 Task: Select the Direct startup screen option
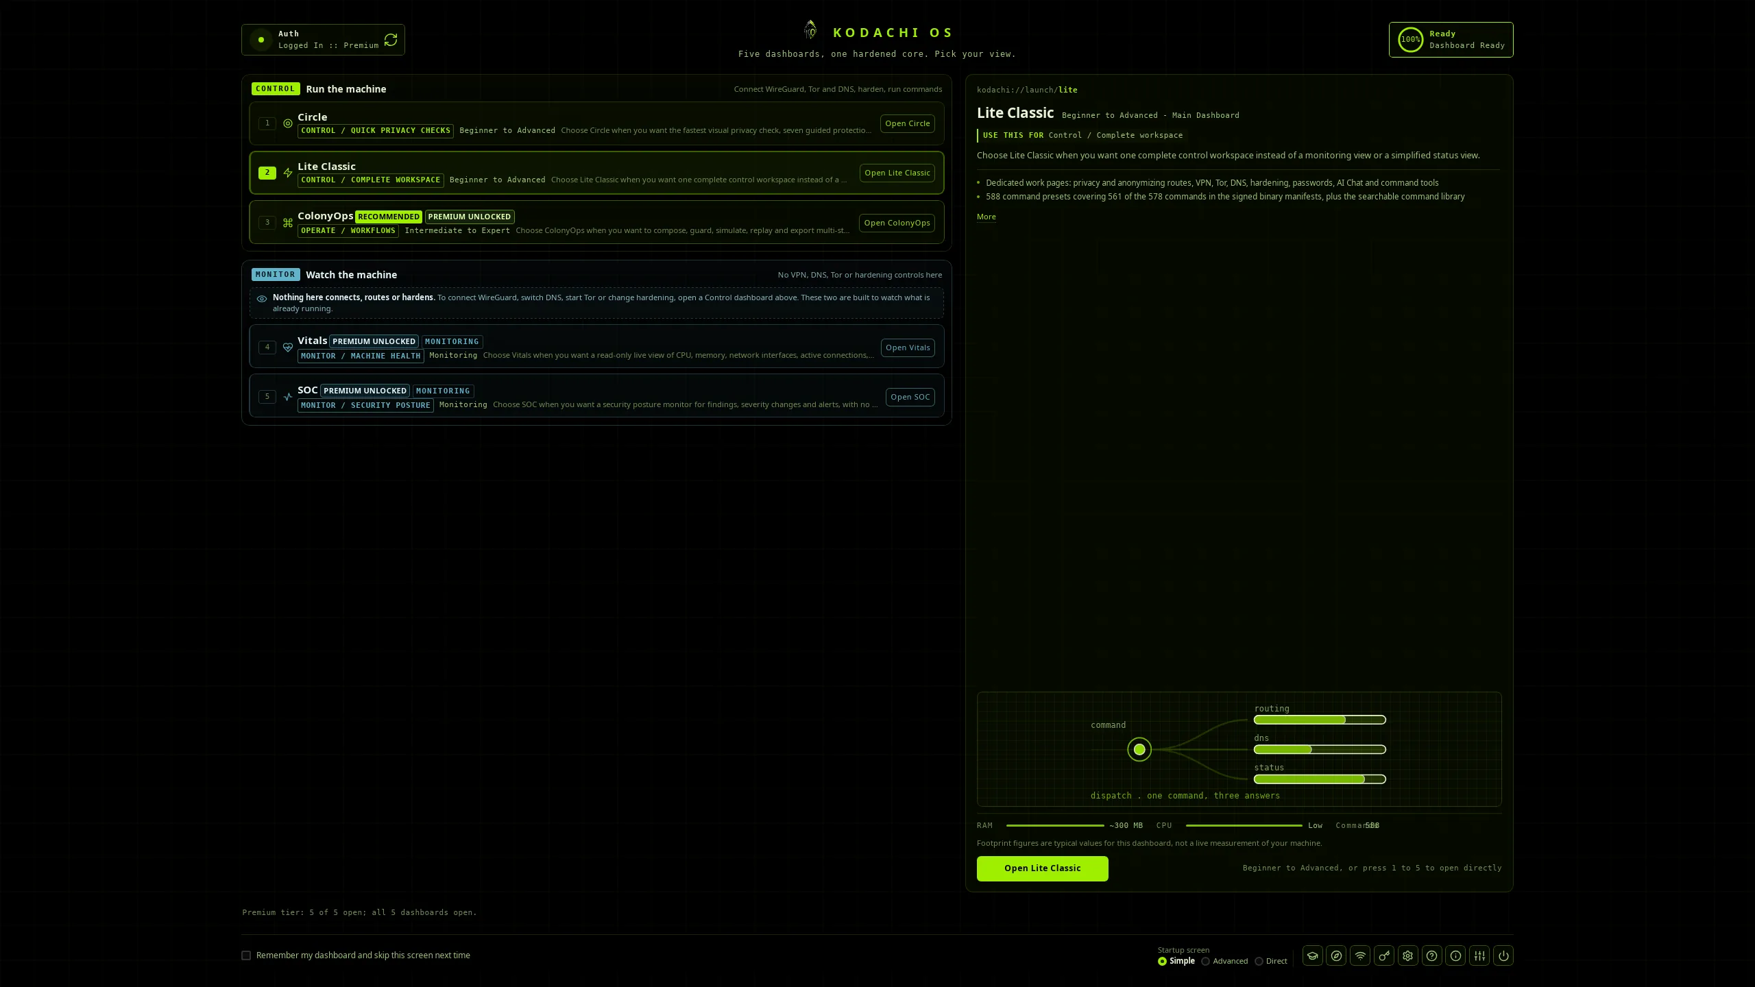[1259, 961]
